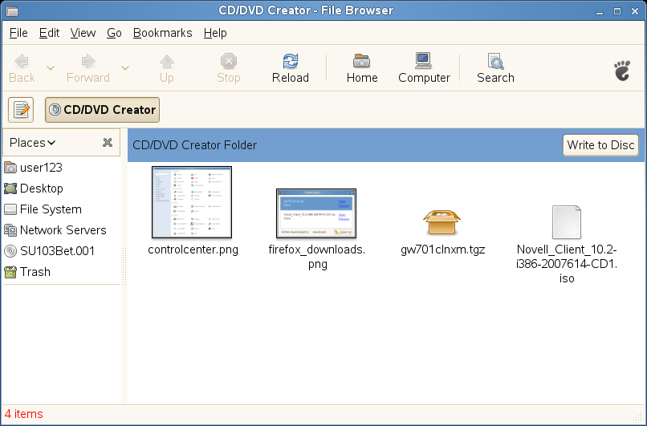Select the gw701clnxm.tgz archive icon

[442, 222]
